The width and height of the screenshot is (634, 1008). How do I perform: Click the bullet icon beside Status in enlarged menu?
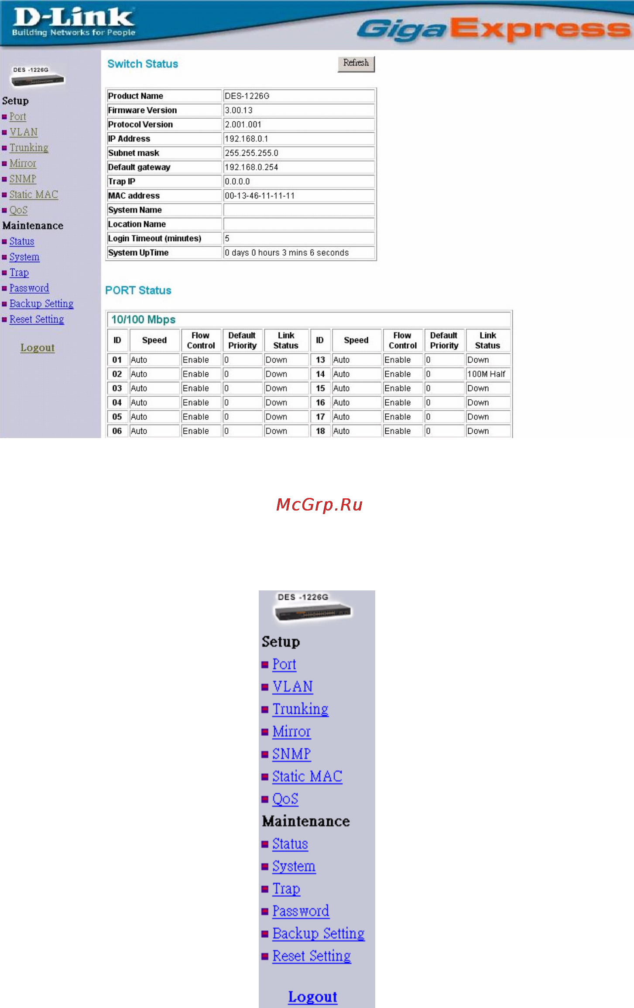(265, 845)
